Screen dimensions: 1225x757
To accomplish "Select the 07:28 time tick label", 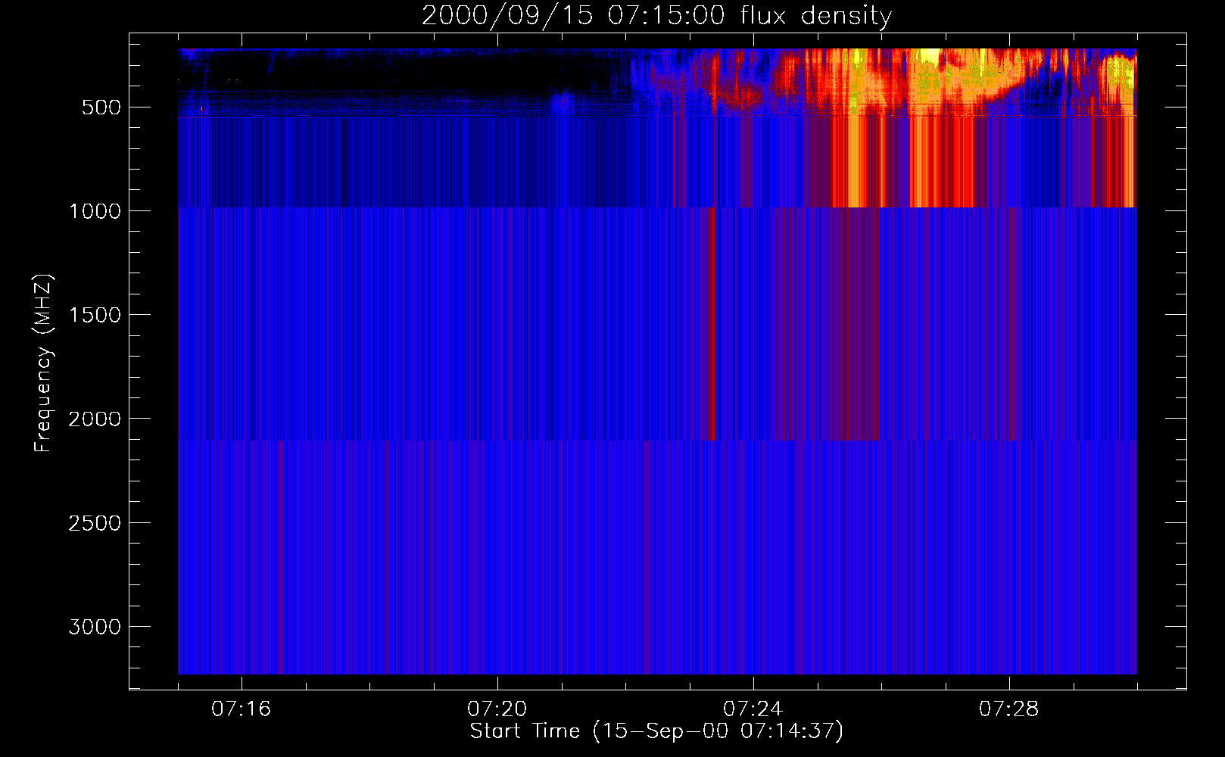I will pyautogui.click(x=1008, y=709).
